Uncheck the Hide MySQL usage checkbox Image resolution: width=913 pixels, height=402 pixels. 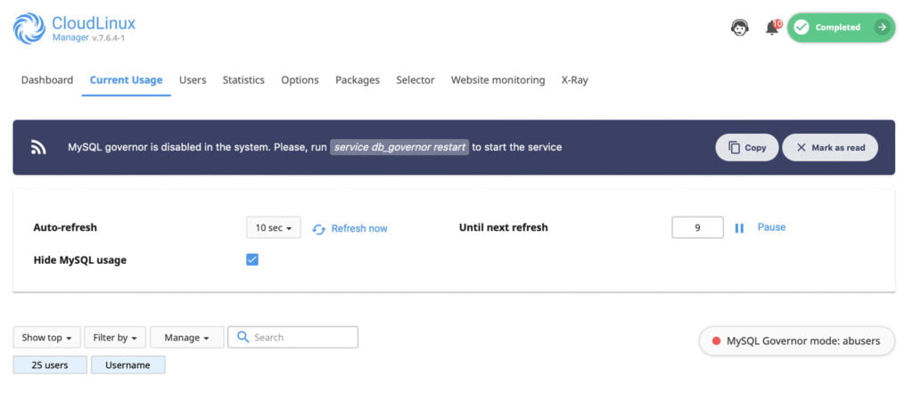(x=252, y=259)
